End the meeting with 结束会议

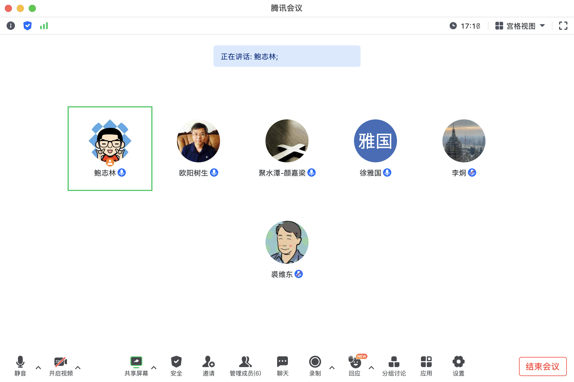pos(543,366)
